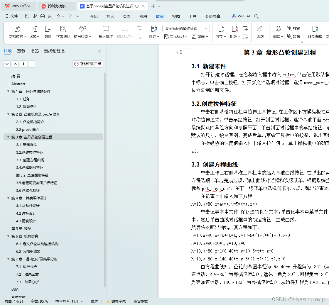
Task: Open the 比较 compare documents tool
Action: click(x=34, y=32)
